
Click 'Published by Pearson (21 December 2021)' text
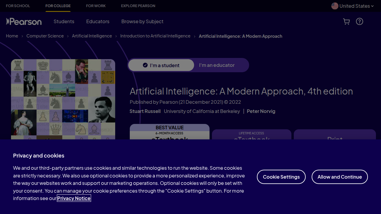point(176,102)
